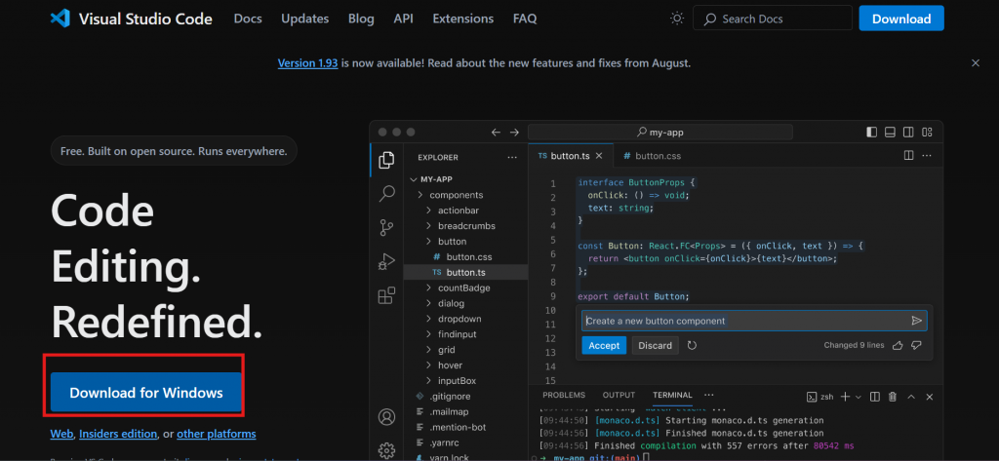Open the Updates navigation item
Screen dimensions: 999x461
[x=305, y=19]
